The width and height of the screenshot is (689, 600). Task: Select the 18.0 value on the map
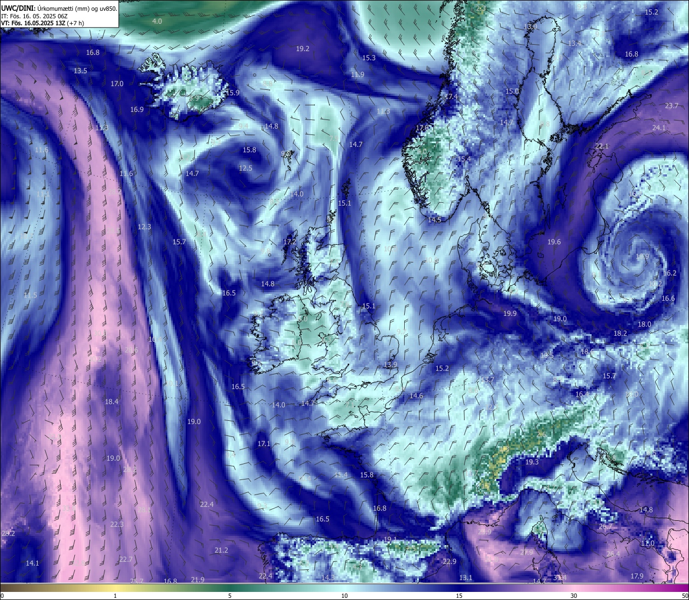tap(644, 324)
